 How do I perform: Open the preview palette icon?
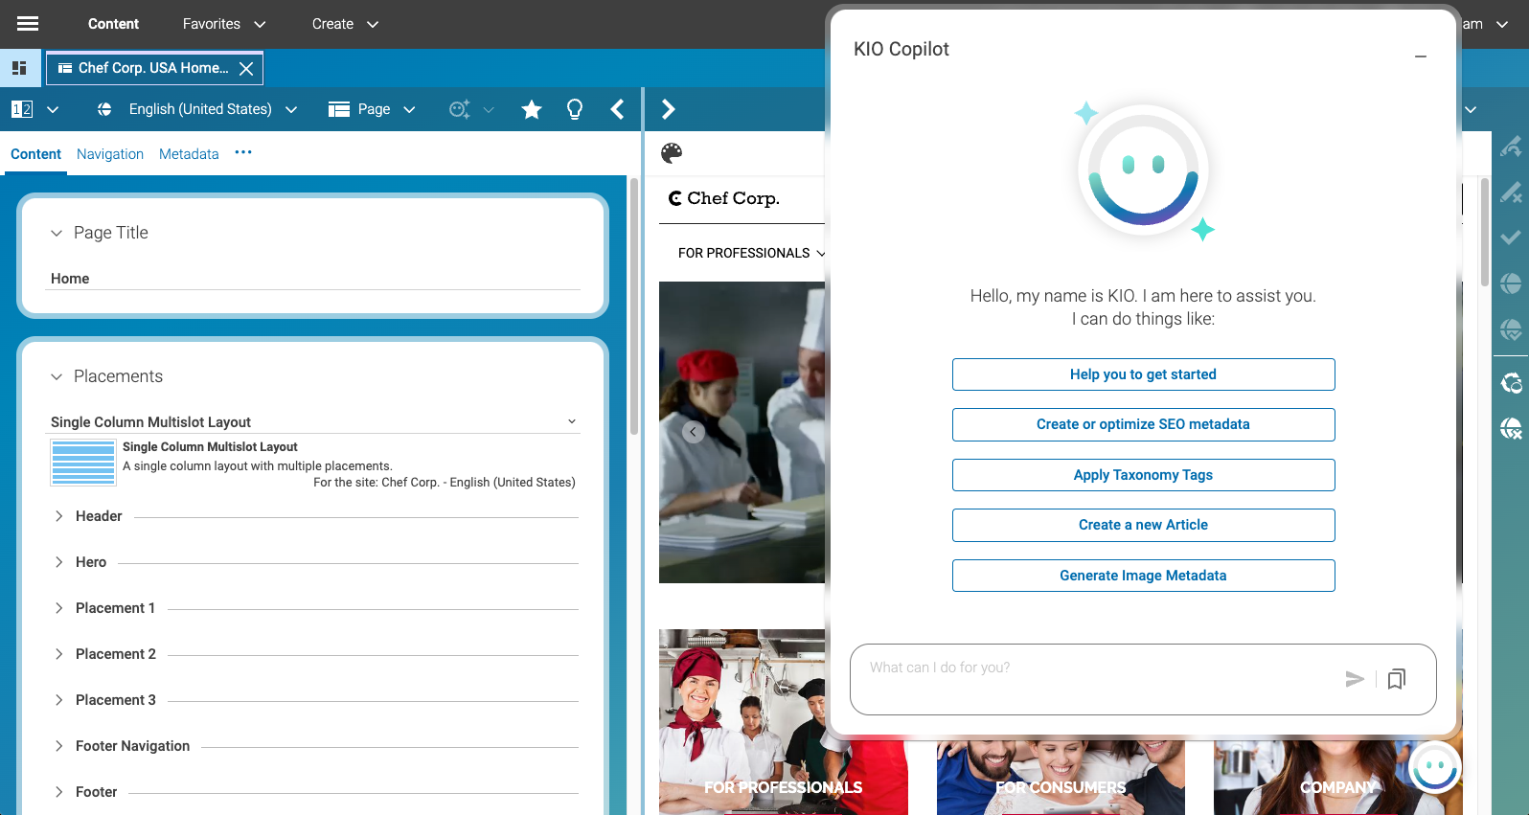point(672,153)
